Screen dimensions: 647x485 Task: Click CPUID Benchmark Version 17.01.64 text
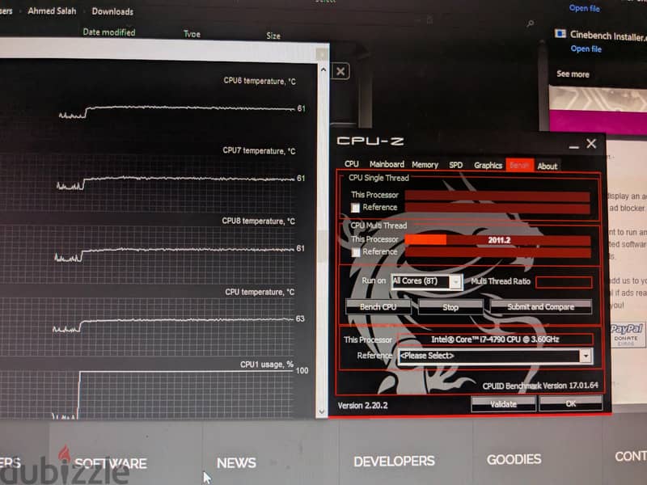(540, 386)
